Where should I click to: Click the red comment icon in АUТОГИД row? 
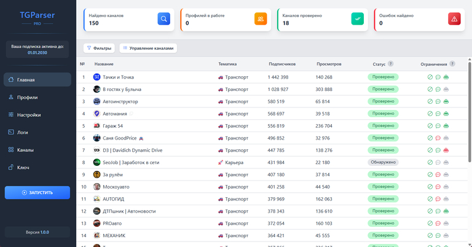click(x=438, y=199)
